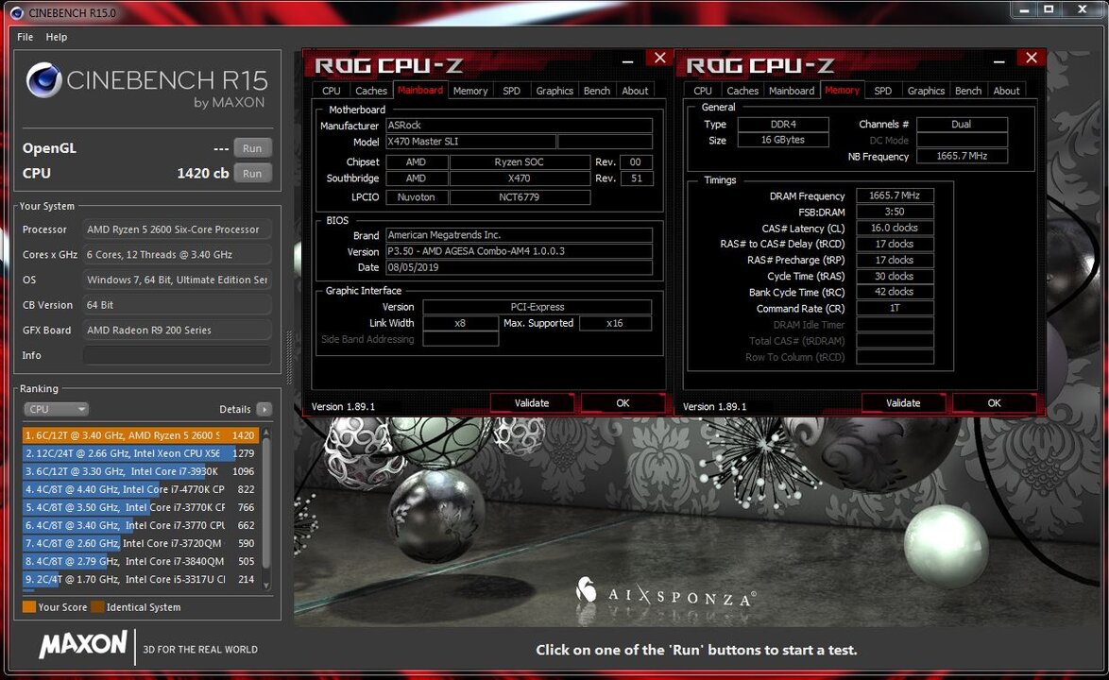Click OK in left CPU-Z window
1109x680 pixels.
click(623, 403)
